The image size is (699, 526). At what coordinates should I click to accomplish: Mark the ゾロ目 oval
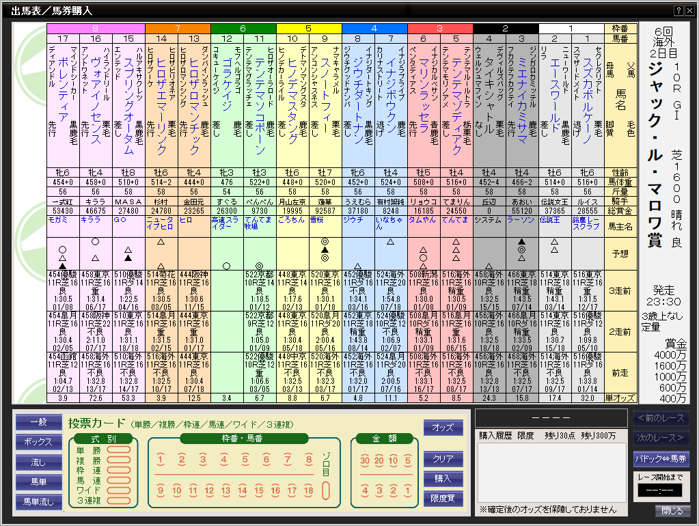pyautogui.click(x=326, y=490)
